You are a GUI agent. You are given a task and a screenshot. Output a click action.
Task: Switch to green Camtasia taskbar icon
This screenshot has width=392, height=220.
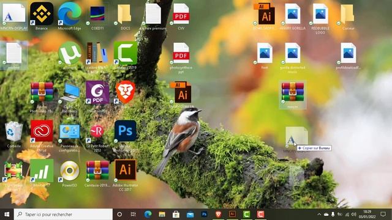pyautogui.click(x=246, y=215)
